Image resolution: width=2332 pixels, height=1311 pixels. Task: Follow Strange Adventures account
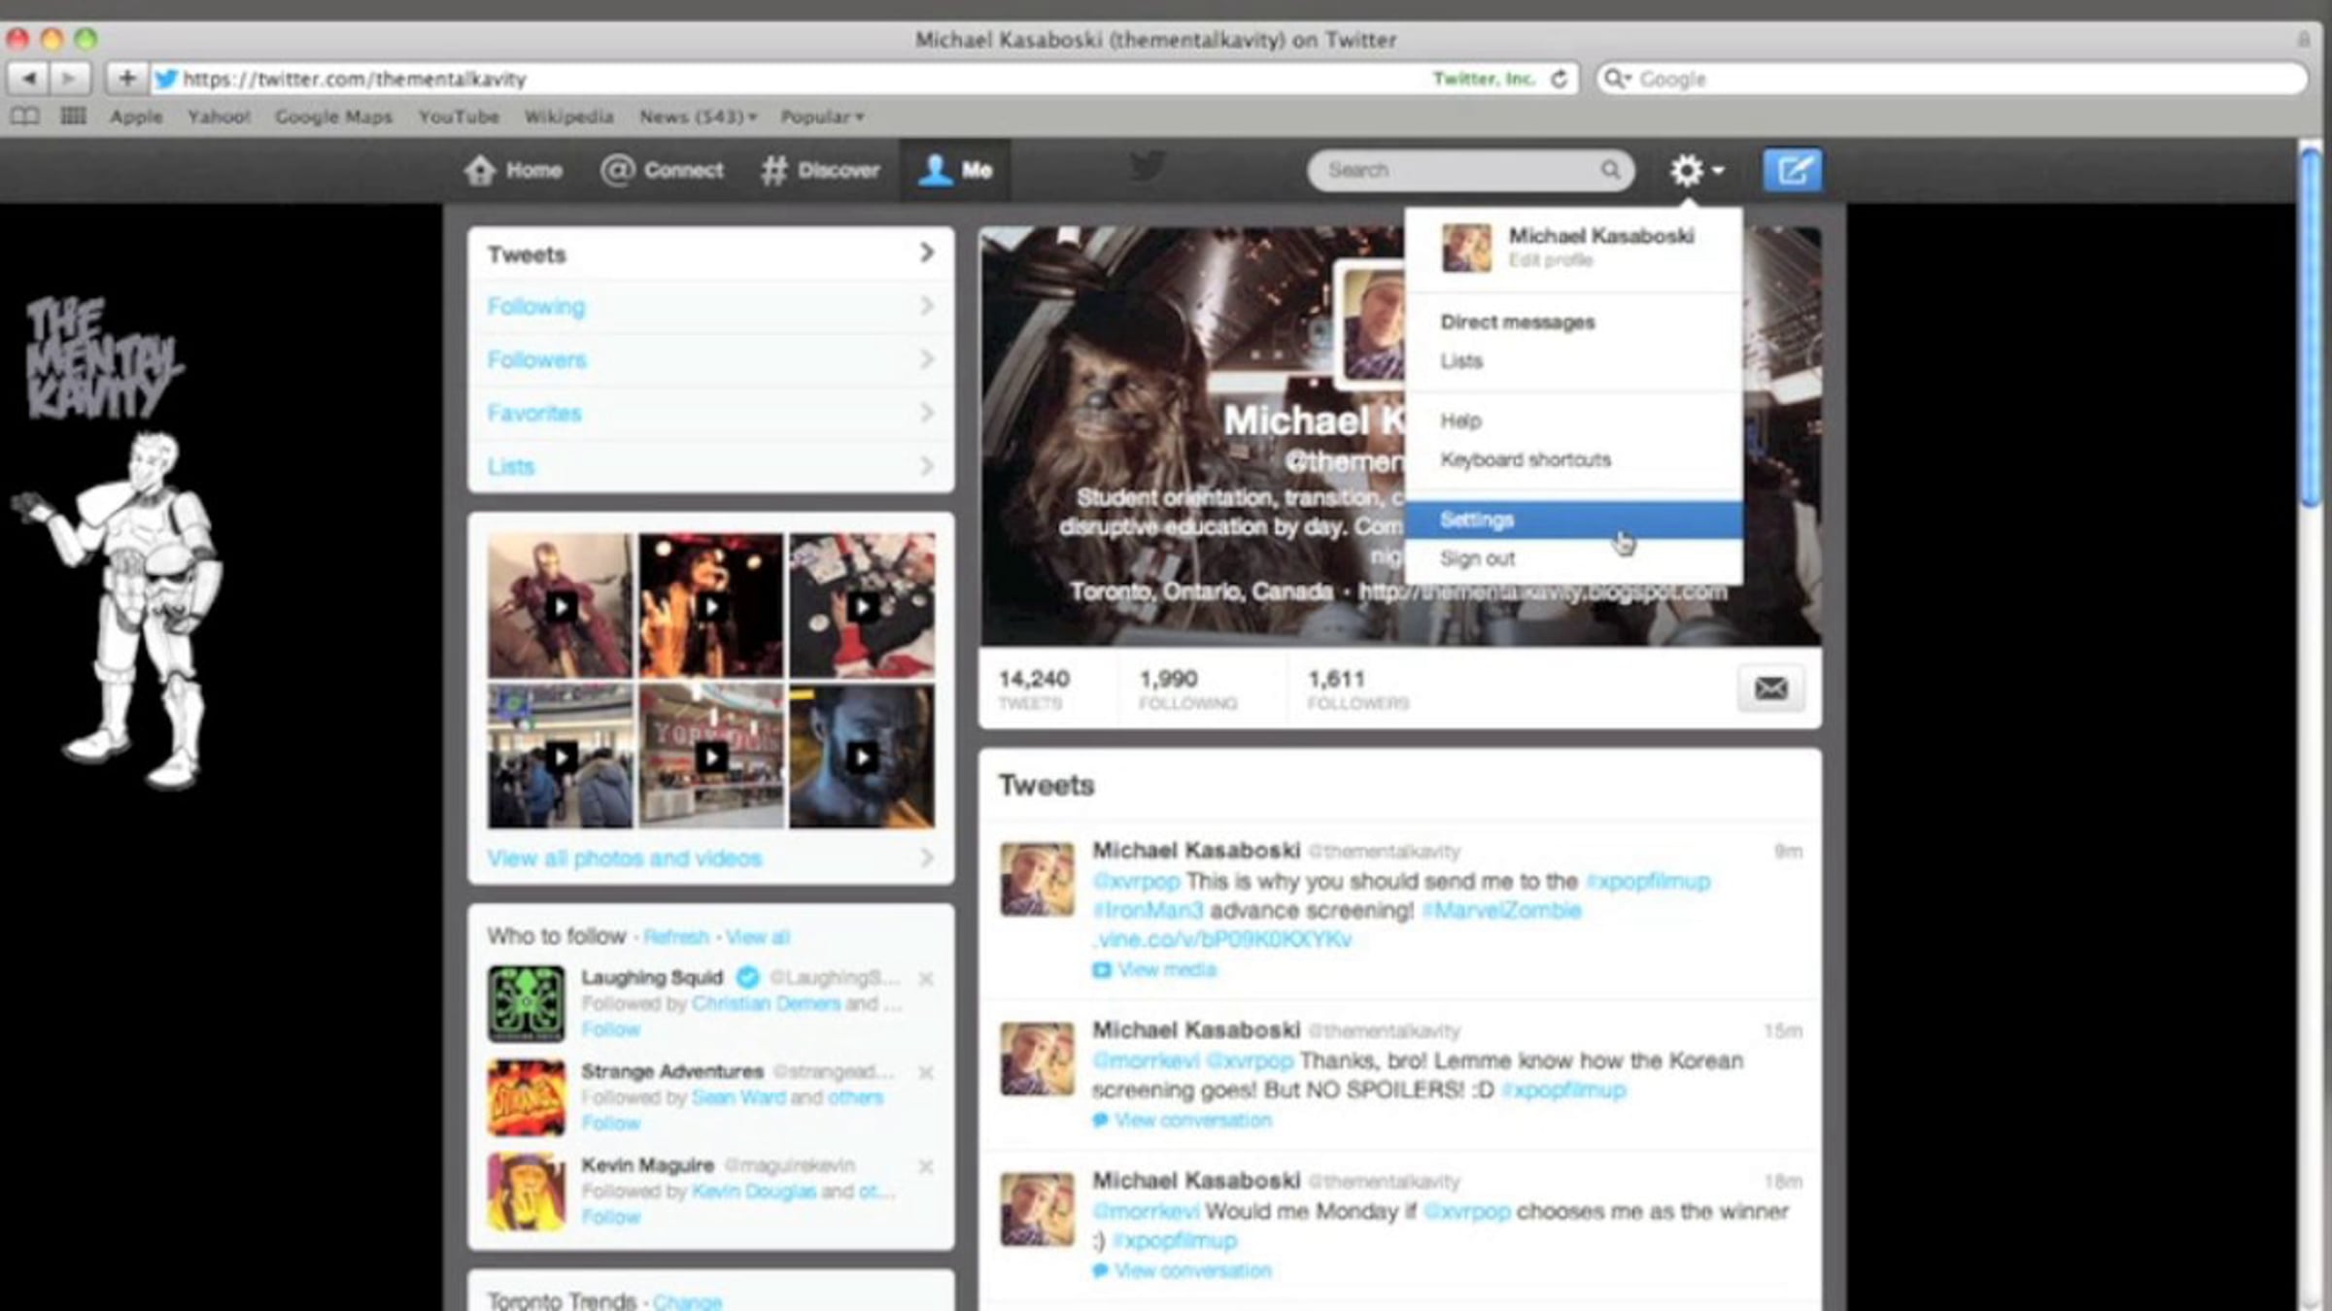coord(610,1124)
